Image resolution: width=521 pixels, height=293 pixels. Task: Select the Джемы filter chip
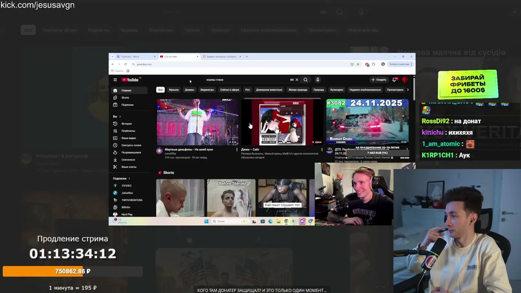(x=190, y=90)
